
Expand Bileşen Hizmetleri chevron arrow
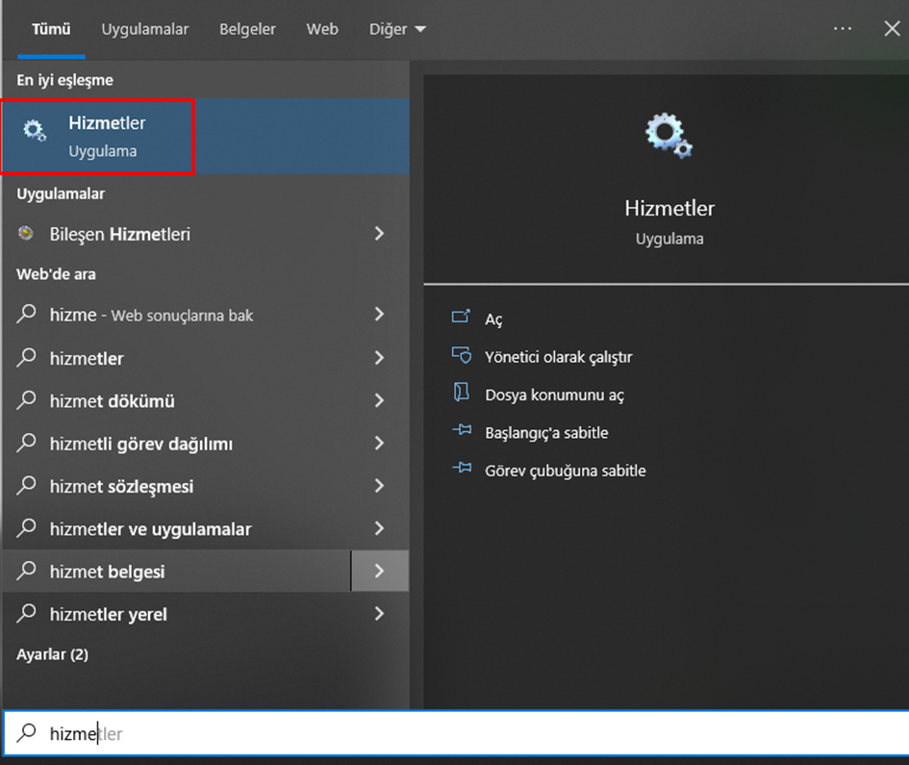[x=379, y=234]
